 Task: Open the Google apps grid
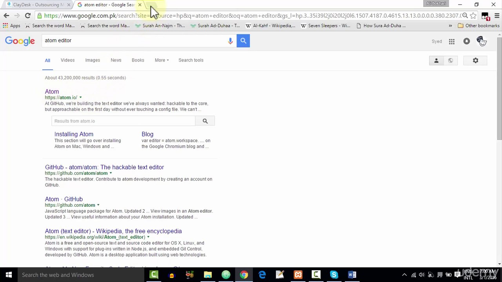point(452,42)
